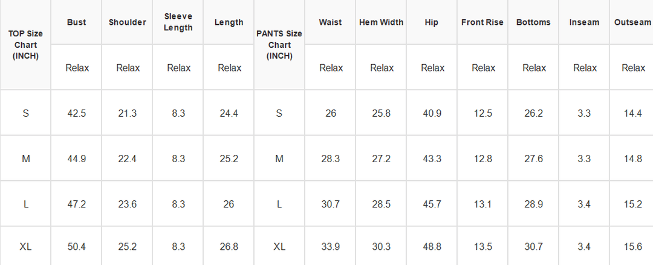The height and width of the screenshot is (265, 653).
Task: Click the Waist value 28.3 for size M
Action: pos(330,159)
